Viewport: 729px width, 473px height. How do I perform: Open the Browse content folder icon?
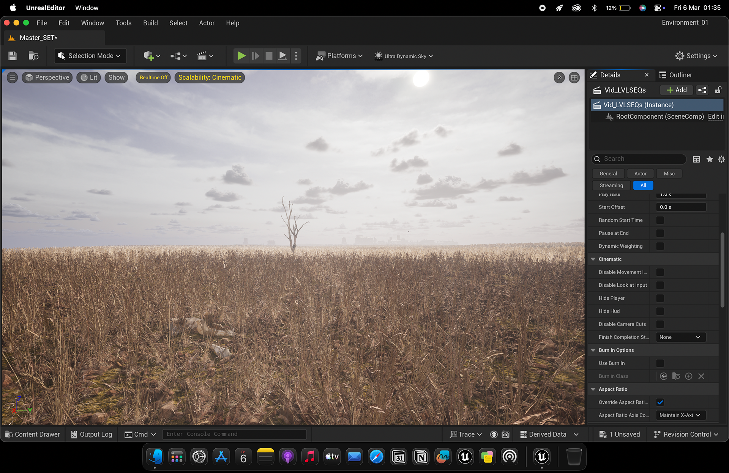click(x=33, y=56)
